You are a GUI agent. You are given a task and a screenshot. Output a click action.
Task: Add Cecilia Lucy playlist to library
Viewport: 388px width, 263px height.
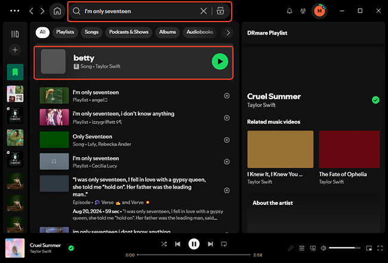pos(227,162)
